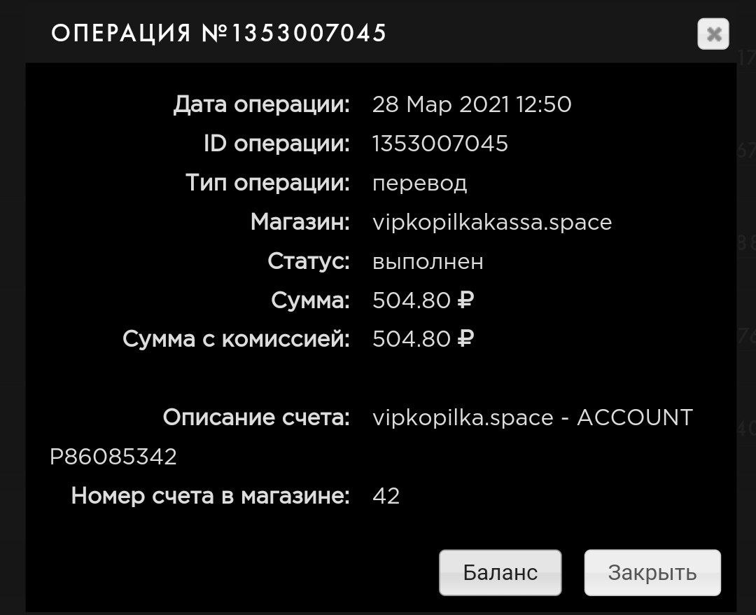Screen dimensions: 756x615
Task: Click the Дата операции label
Action: [x=261, y=105]
